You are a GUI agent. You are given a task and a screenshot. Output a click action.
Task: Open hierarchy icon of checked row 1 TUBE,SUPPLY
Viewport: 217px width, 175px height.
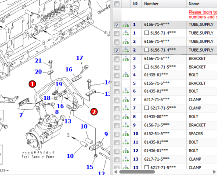[x=126, y=24]
